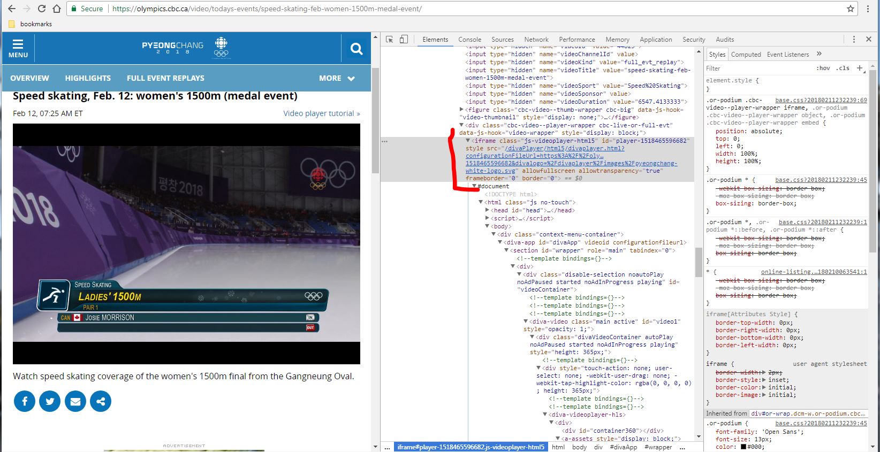
Task: Open the bookmarks folder in the bookmarks bar
Action: [31, 24]
